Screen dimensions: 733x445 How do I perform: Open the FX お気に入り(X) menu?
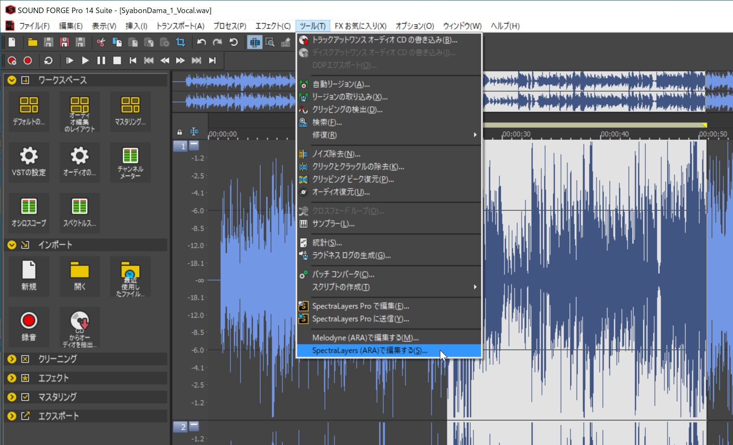(x=360, y=26)
